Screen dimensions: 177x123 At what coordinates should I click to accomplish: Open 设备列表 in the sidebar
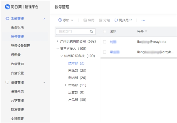pos(17,91)
